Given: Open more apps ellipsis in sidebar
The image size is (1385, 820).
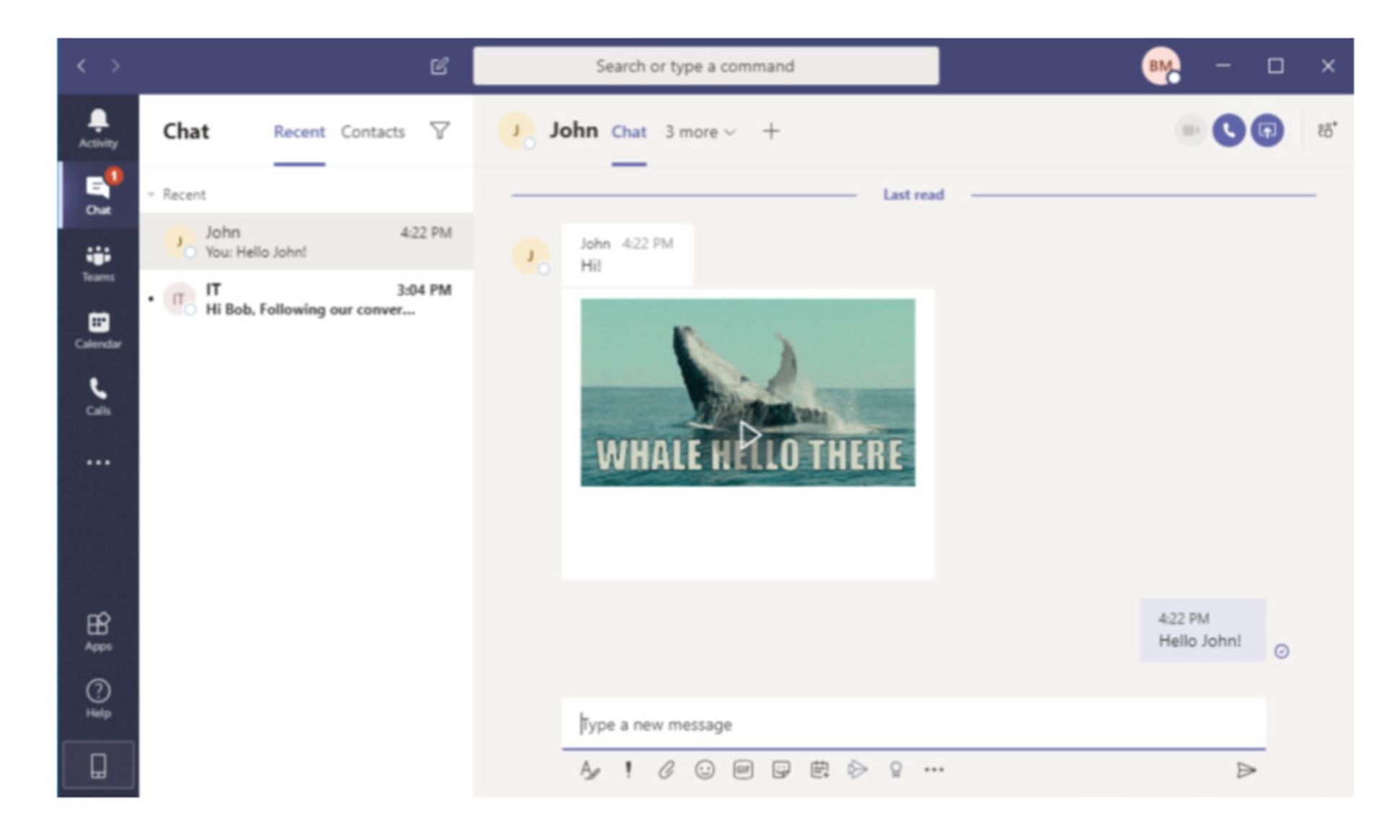Looking at the screenshot, I should (x=98, y=463).
